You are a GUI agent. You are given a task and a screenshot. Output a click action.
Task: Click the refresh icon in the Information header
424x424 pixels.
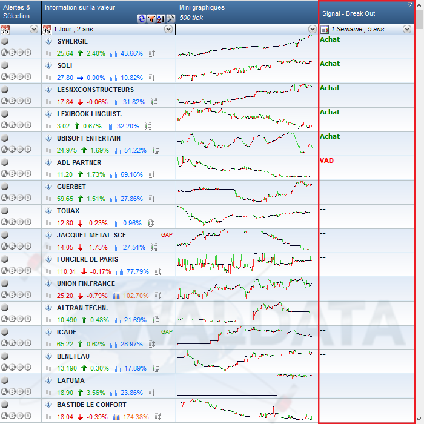click(142, 18)
